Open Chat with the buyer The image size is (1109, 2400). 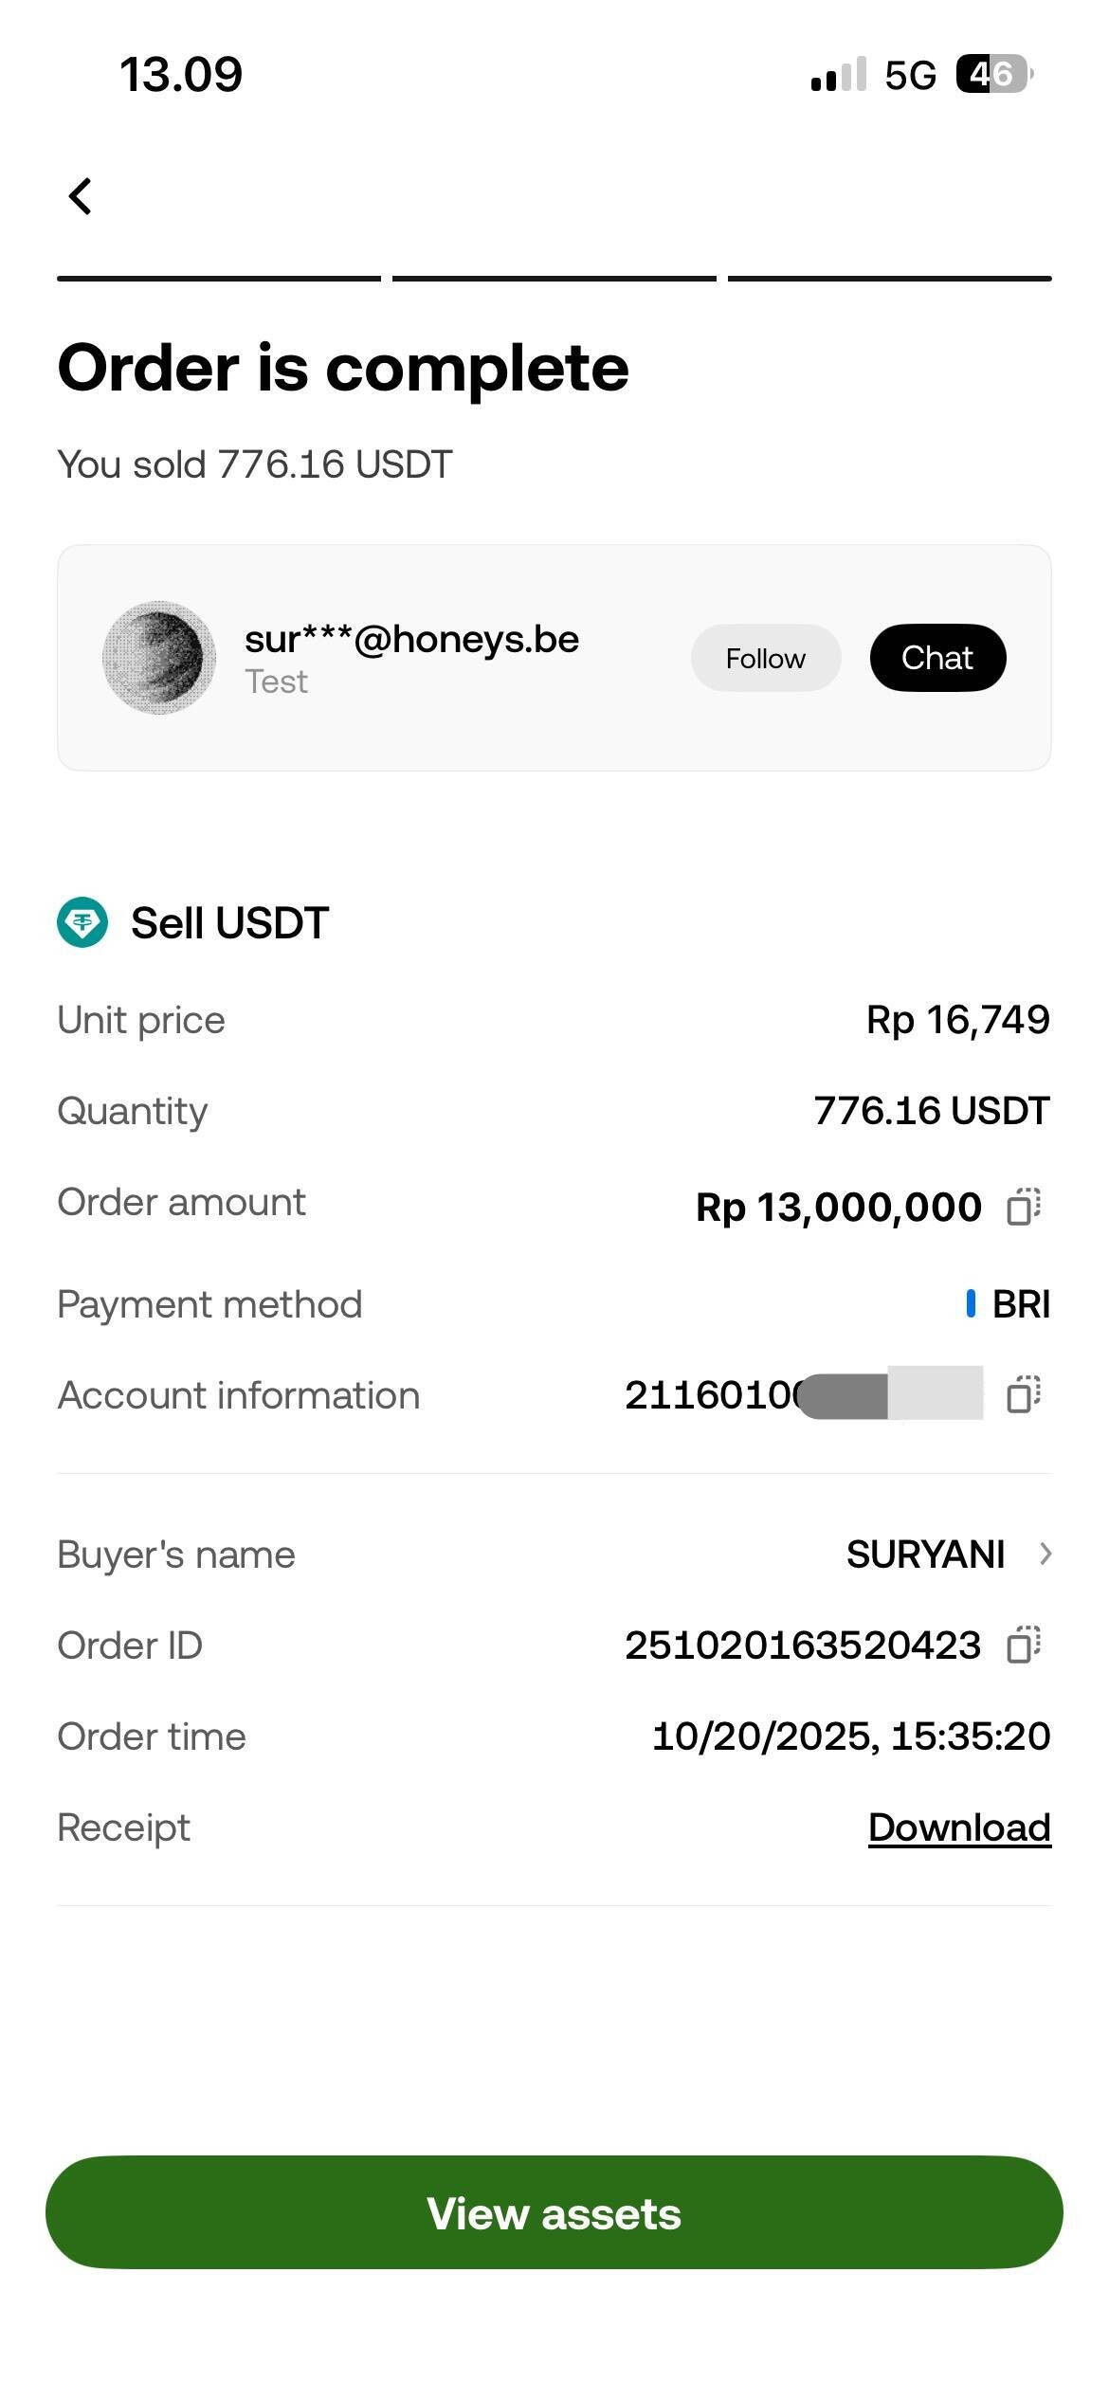tap(937, 658)
